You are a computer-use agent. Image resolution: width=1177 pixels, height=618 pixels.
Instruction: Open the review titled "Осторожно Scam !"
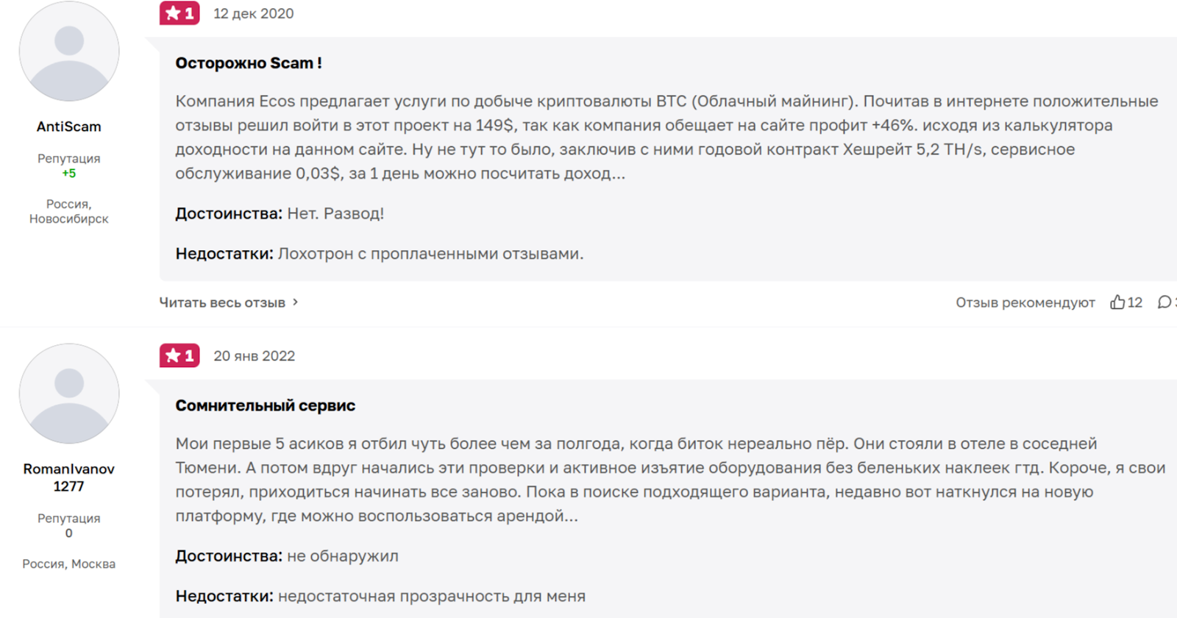point(249,63)
